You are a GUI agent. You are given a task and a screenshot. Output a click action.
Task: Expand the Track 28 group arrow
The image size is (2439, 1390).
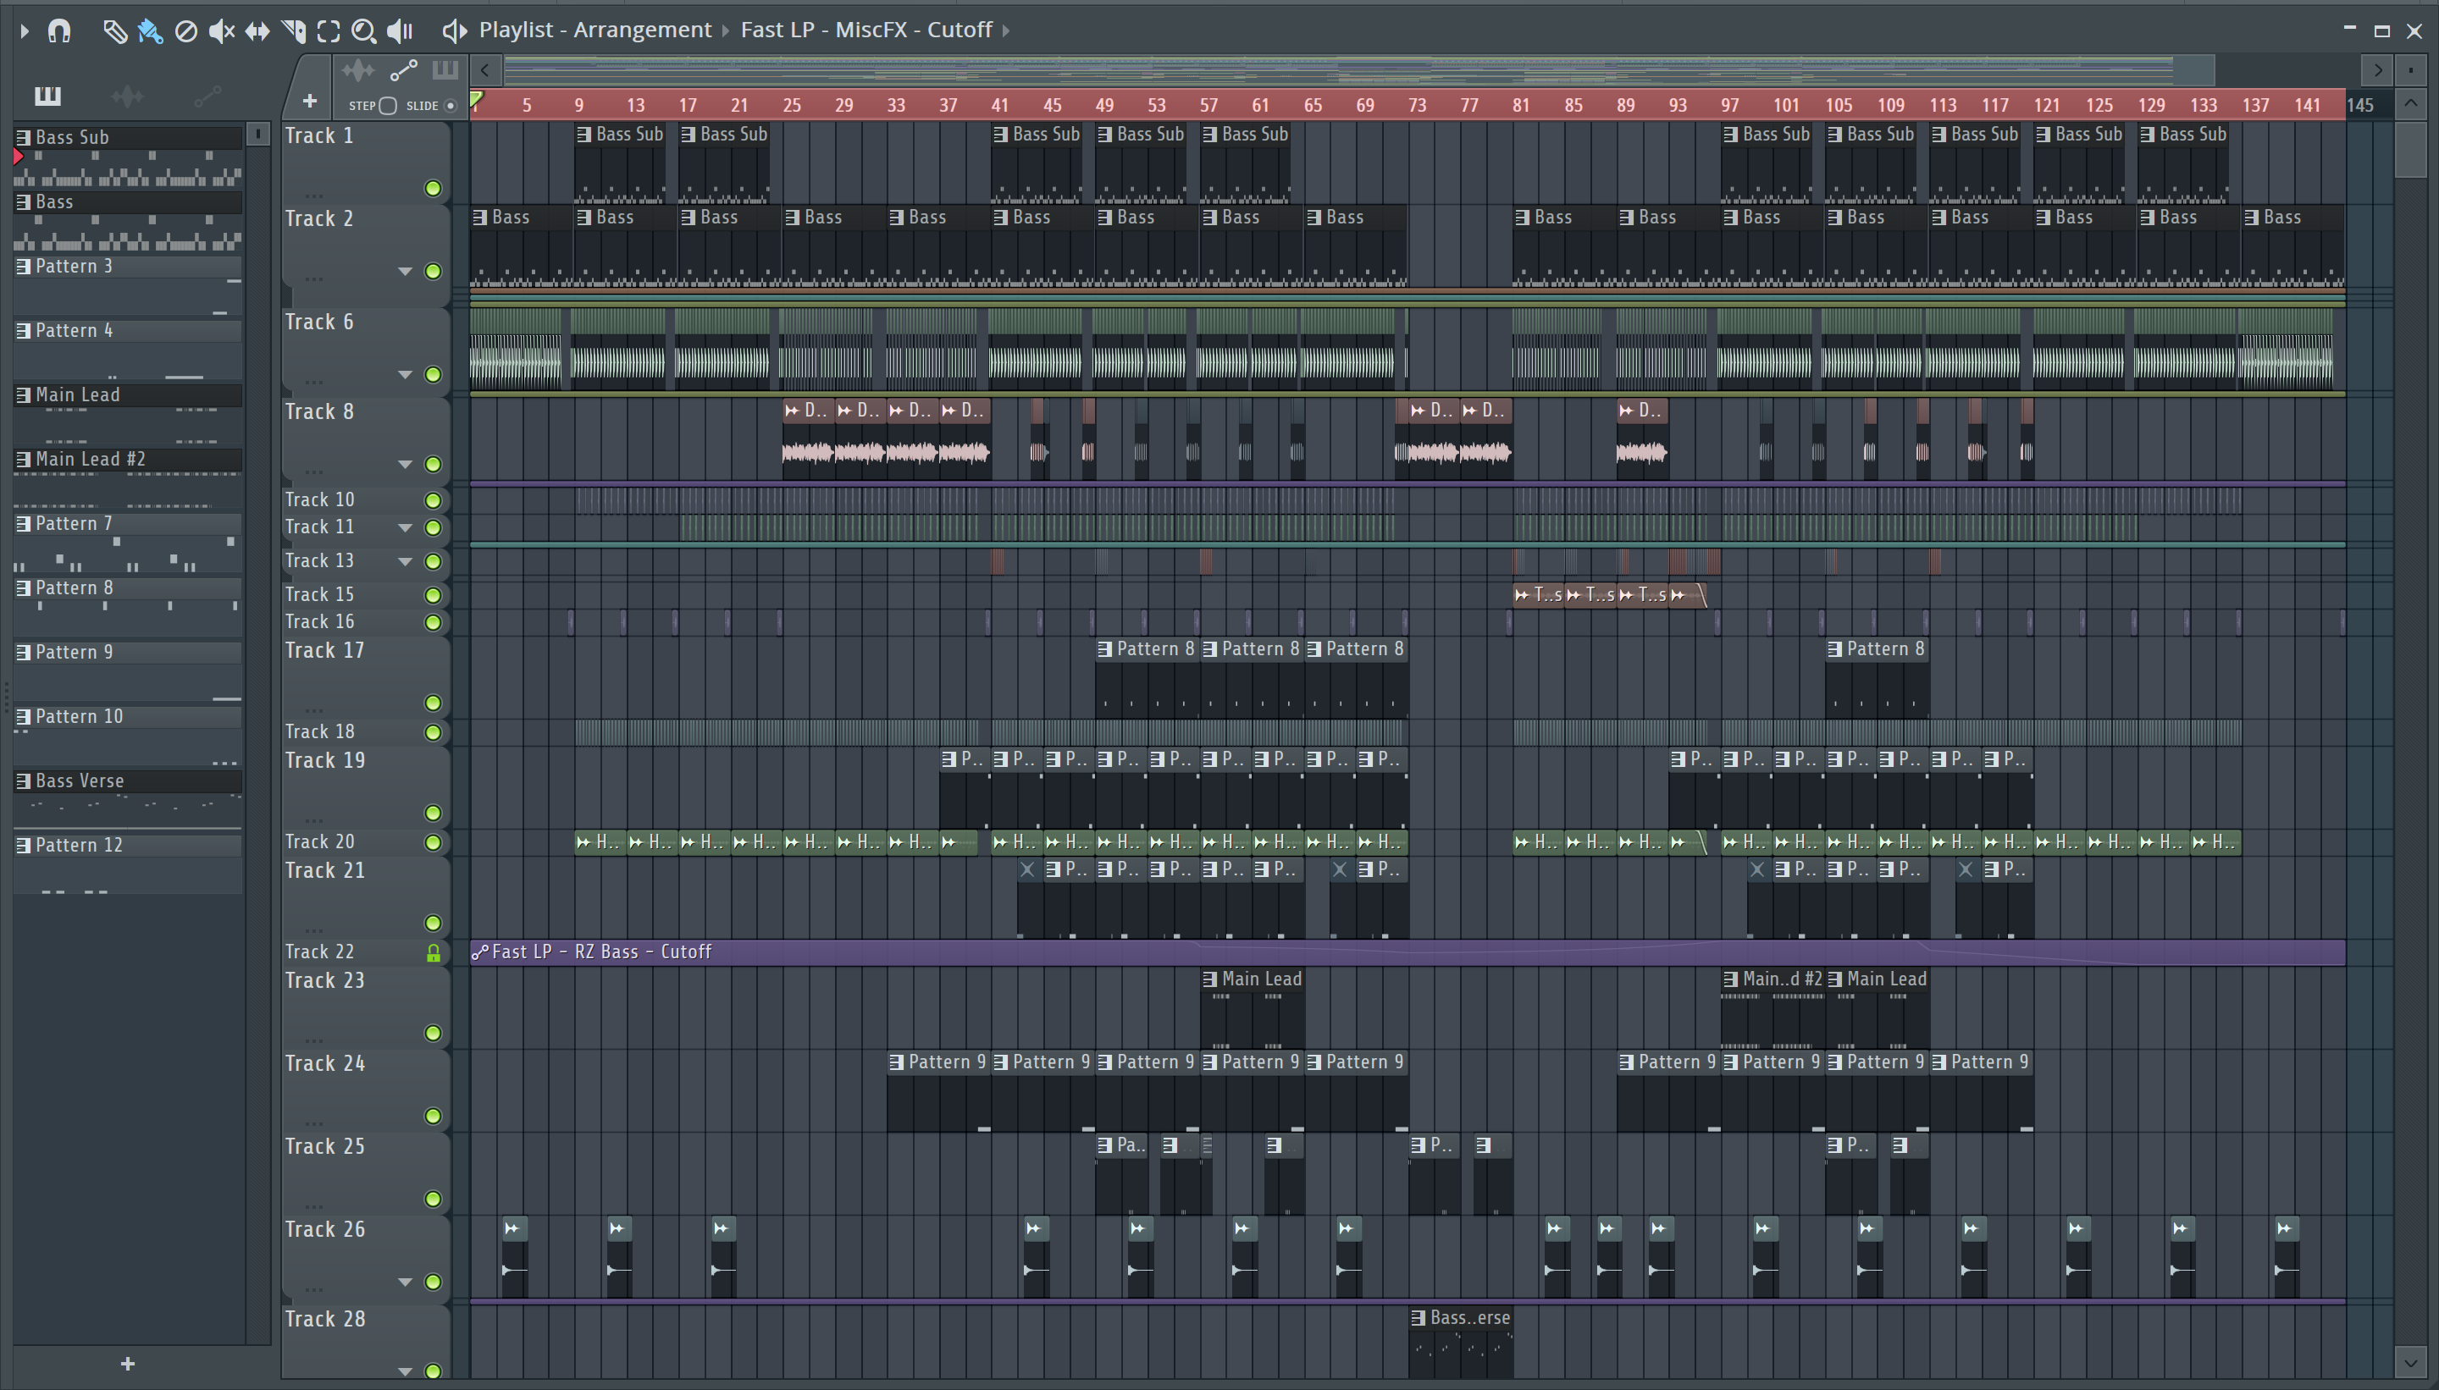(x=405, y=1372)
